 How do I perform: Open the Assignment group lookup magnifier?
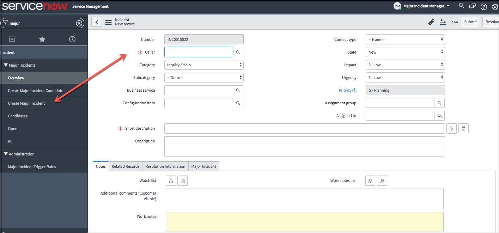click(x=439, y=103)
